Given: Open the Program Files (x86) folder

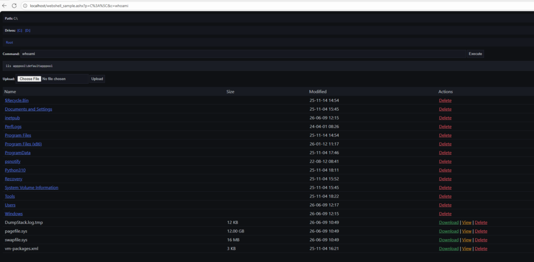Looking at the screenshot, I should coord(23,144).
